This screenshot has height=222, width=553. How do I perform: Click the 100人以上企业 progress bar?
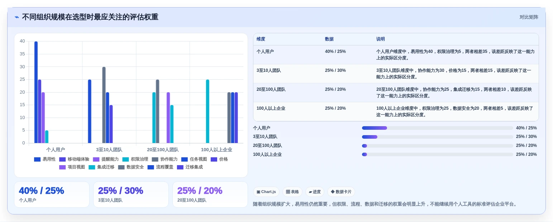(438, 154)
